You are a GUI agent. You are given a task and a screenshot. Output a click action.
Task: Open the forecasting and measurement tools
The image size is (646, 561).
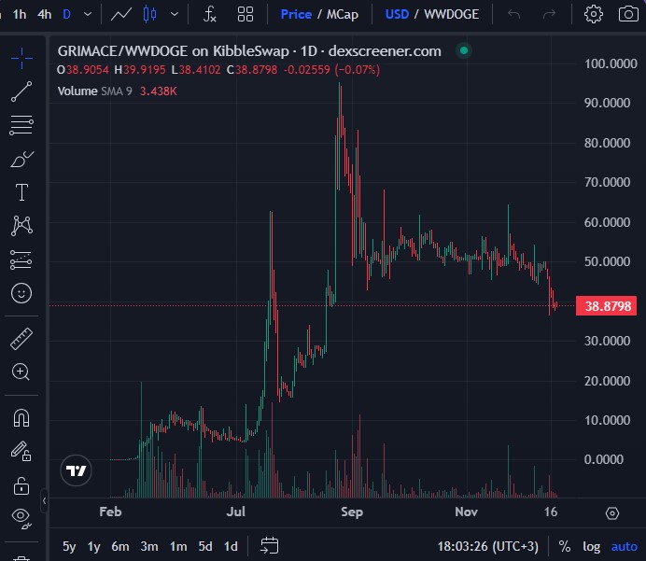tap(21, 259)
